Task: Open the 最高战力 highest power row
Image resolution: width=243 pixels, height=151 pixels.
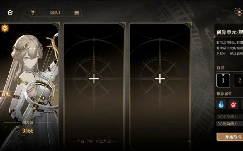Action: [230, 124]
